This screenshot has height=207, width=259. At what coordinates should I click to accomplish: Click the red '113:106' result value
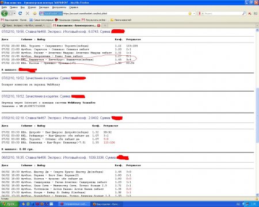click(x=109, y=143)
